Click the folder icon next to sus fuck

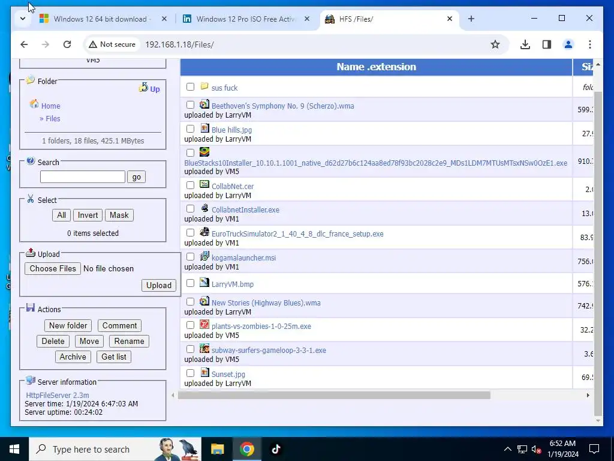tap(204, 86)
